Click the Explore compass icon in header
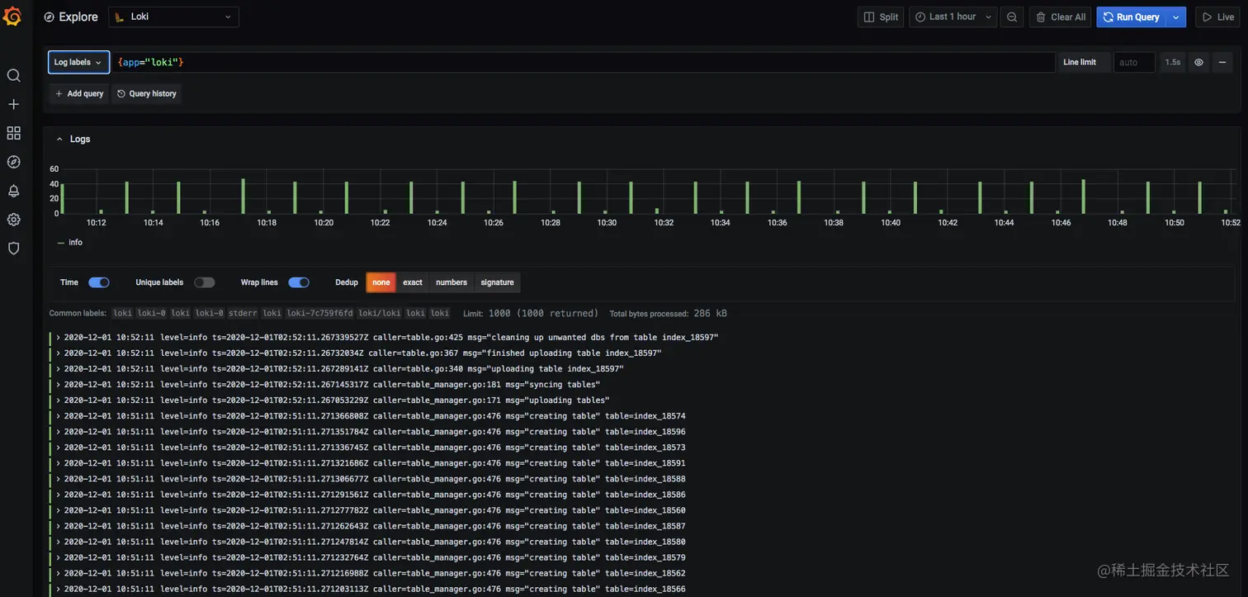 click(49, 17)
